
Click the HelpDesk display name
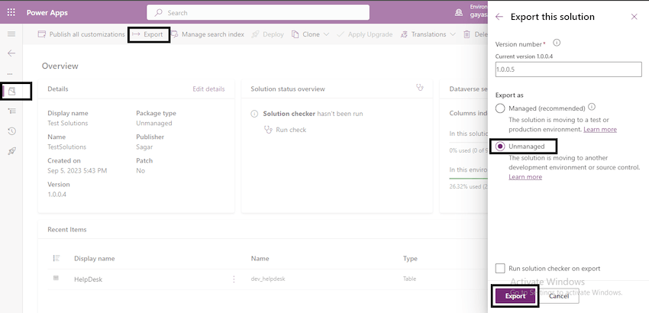88,279
